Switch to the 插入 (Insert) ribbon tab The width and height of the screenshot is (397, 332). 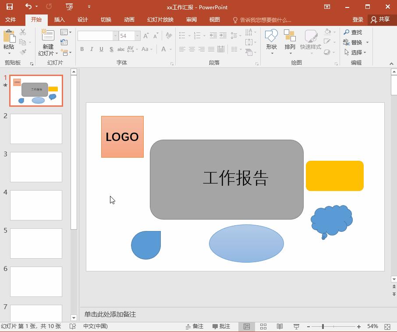pos(60,19)
